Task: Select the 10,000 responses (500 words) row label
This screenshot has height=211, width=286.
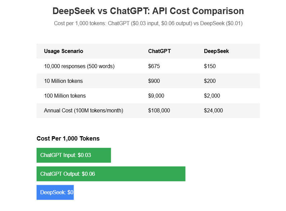Action: click(79, 66)
